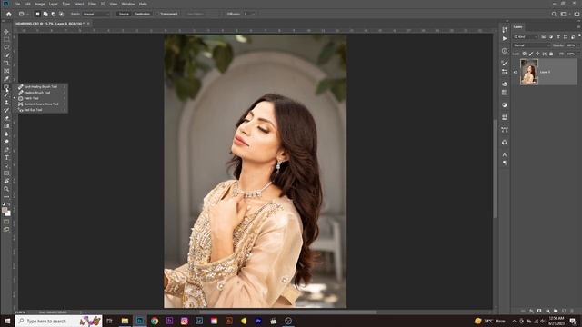Screen dimensions: 582x327
Task: Select the Brush tool in toolbar
Action: (6, 94)
